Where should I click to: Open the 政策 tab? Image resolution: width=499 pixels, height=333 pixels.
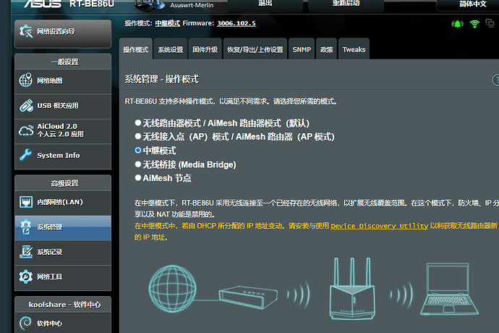pos(326,49)
